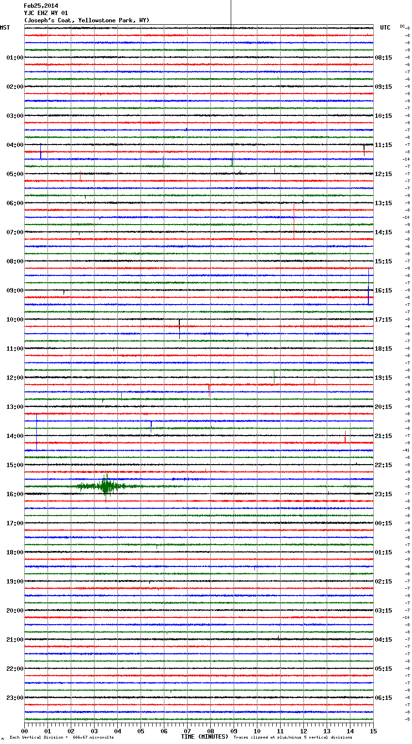This screenshot has height=744, width=412.
Task: Select the 08:00 MST row label
Action: point(15,261)
